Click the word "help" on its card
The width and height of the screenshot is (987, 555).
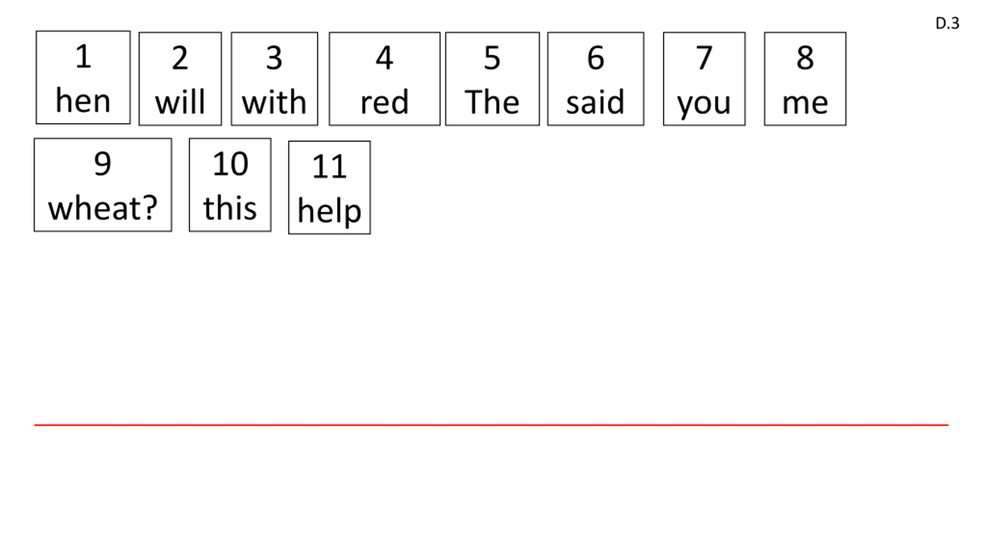click(329, 211)
